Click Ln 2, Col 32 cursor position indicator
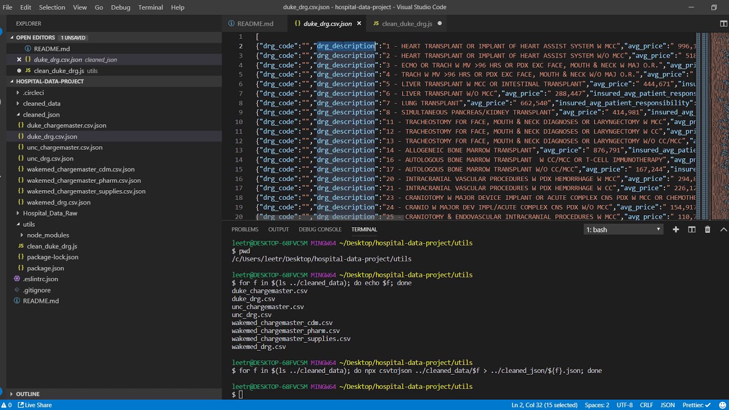729x410 pixels. [x=544, y=405]
